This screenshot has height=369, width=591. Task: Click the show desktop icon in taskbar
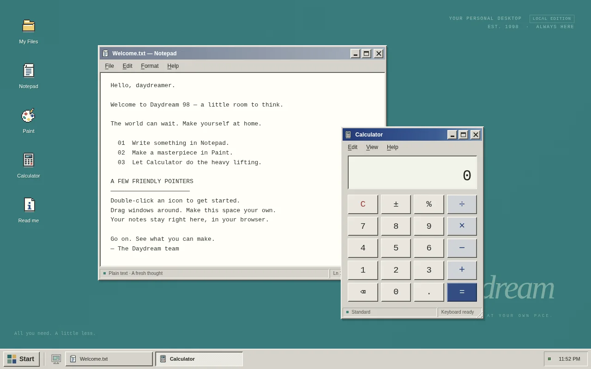[x=56, y=359]
